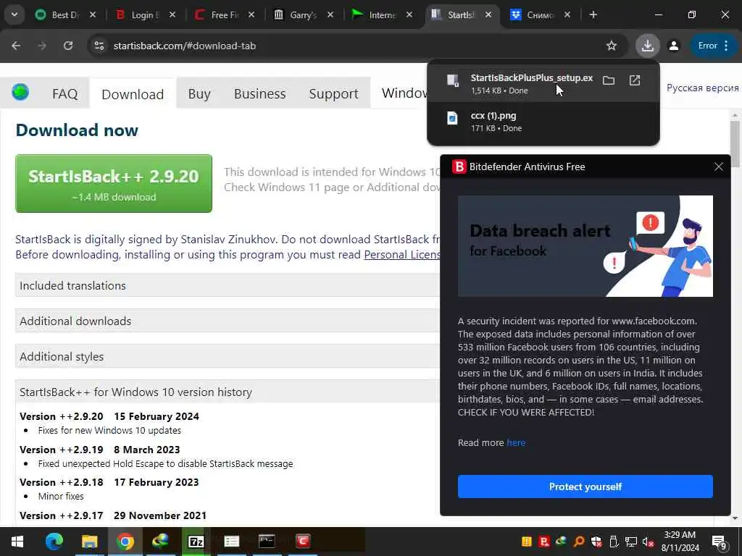This screenshot has width=742, height=556.
Task: Click the Data breach alert banner image
Action: pos(585,246)
